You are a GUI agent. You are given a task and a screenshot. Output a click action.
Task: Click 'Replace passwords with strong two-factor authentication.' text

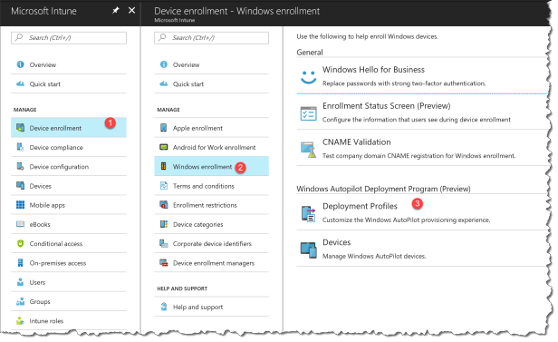tap(404, 83)
